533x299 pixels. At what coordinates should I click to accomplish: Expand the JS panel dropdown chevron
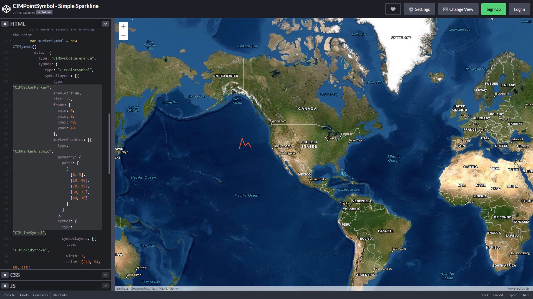tap(106, 286)
